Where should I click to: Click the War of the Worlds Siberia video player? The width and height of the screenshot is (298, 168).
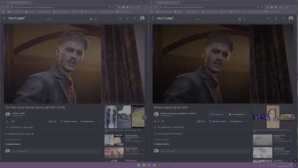pyautogui.click(x=74, y=64)
